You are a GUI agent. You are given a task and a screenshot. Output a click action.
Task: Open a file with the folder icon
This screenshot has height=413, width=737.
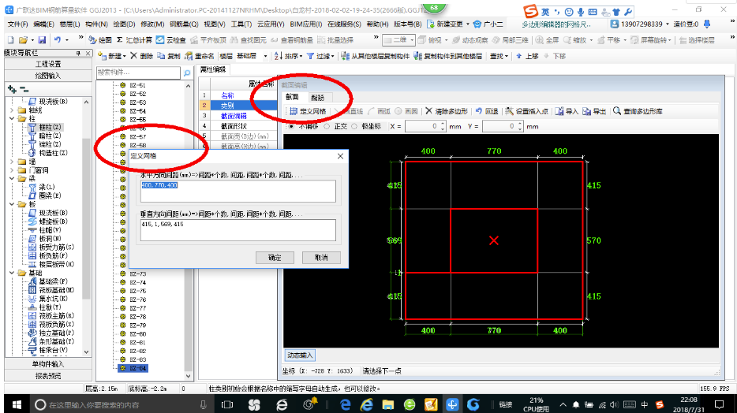(x=23, y=40)
